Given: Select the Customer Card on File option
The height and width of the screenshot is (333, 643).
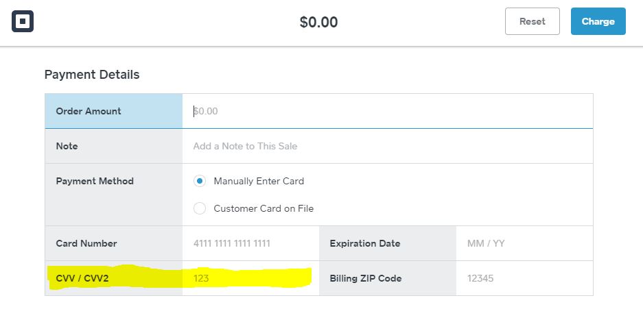Looking at the screenshot, I should click(200, 208).
